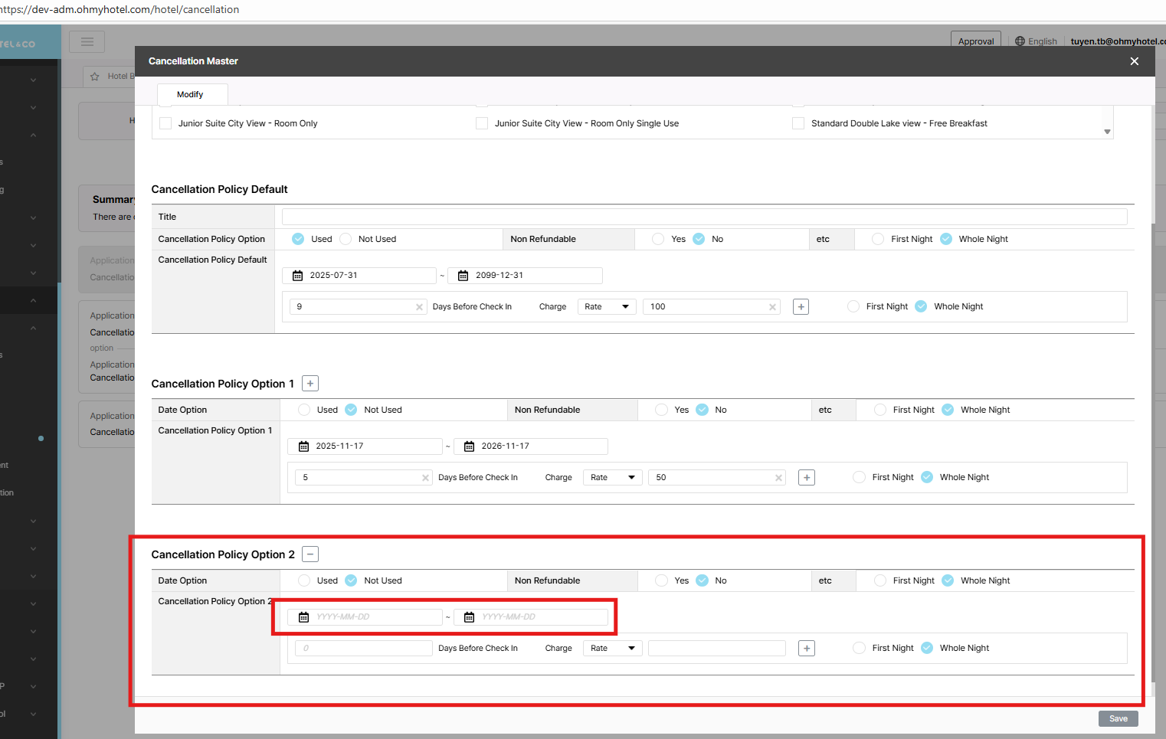
Task: Open Rate dropdown in Cancellation Policy Option 1
Action: (x=612, y=478)
